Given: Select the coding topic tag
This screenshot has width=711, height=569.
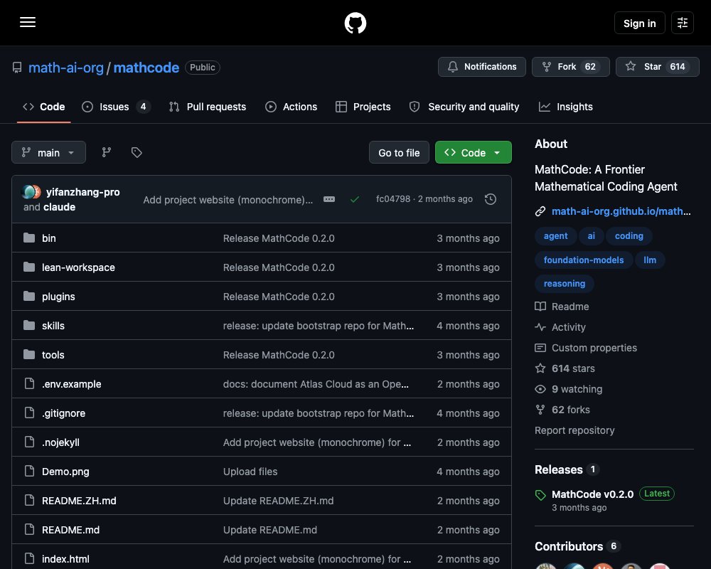Looking at the screenshot, I should (x=629, y=236).
